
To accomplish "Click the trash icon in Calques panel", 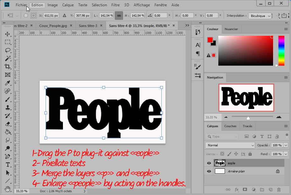I will (279, 189).
